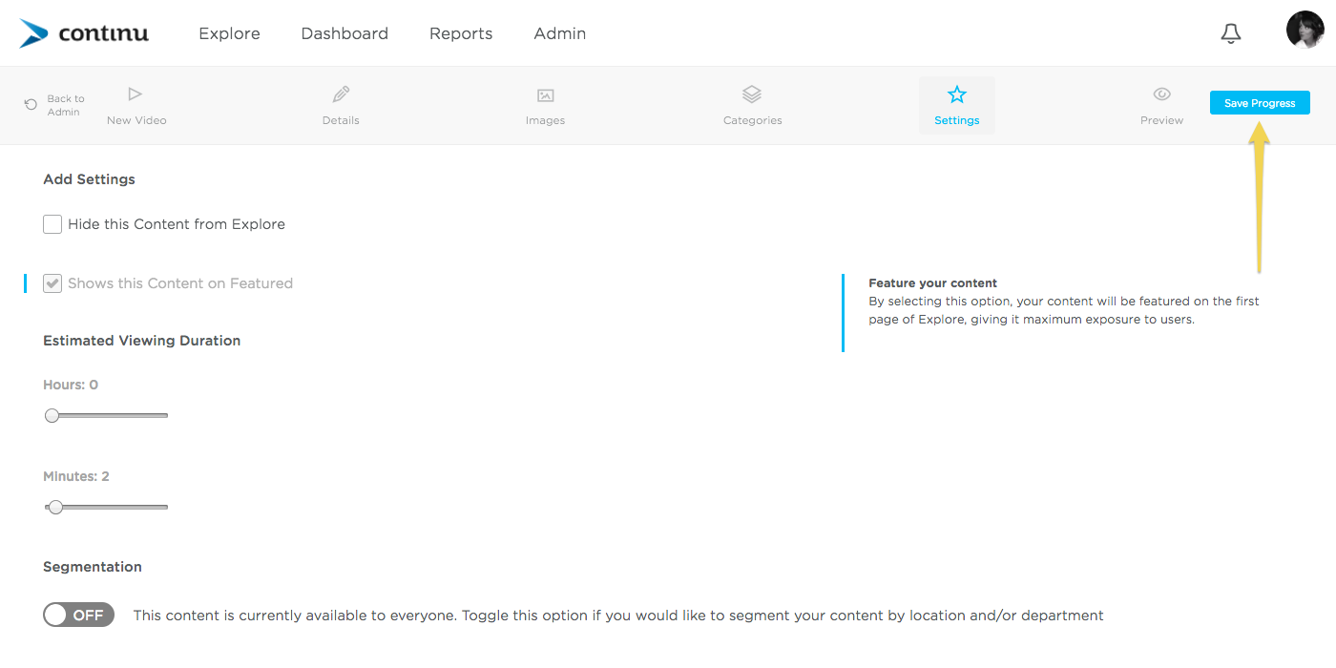This screenshot has width=1336, height=668.
Task: Uncheck Shows this Content on Featured
Action: click(x=52, y=283)
